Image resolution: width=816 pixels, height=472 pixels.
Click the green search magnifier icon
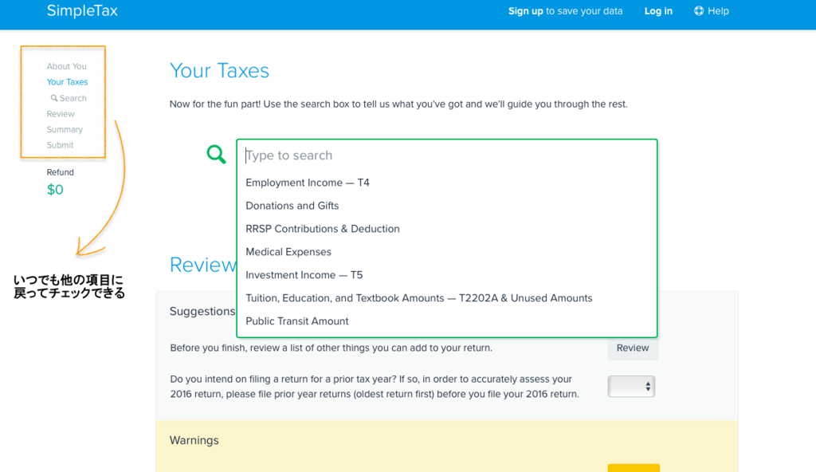(216, 154)
